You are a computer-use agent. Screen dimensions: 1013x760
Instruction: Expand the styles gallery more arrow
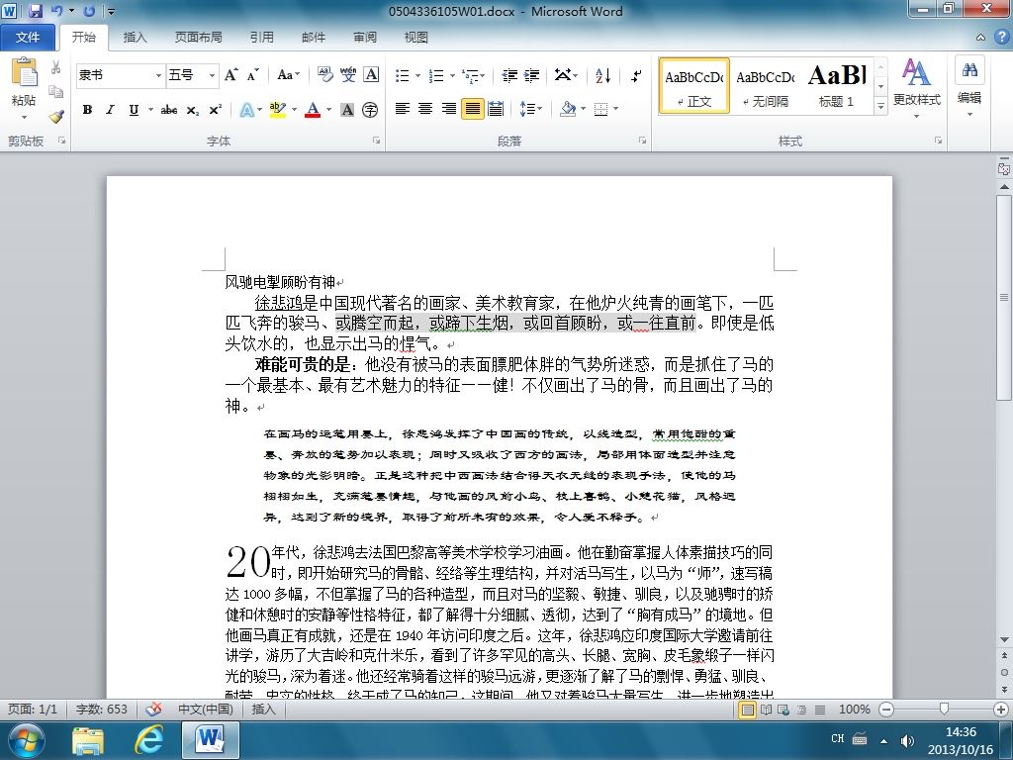click(880, 106)
